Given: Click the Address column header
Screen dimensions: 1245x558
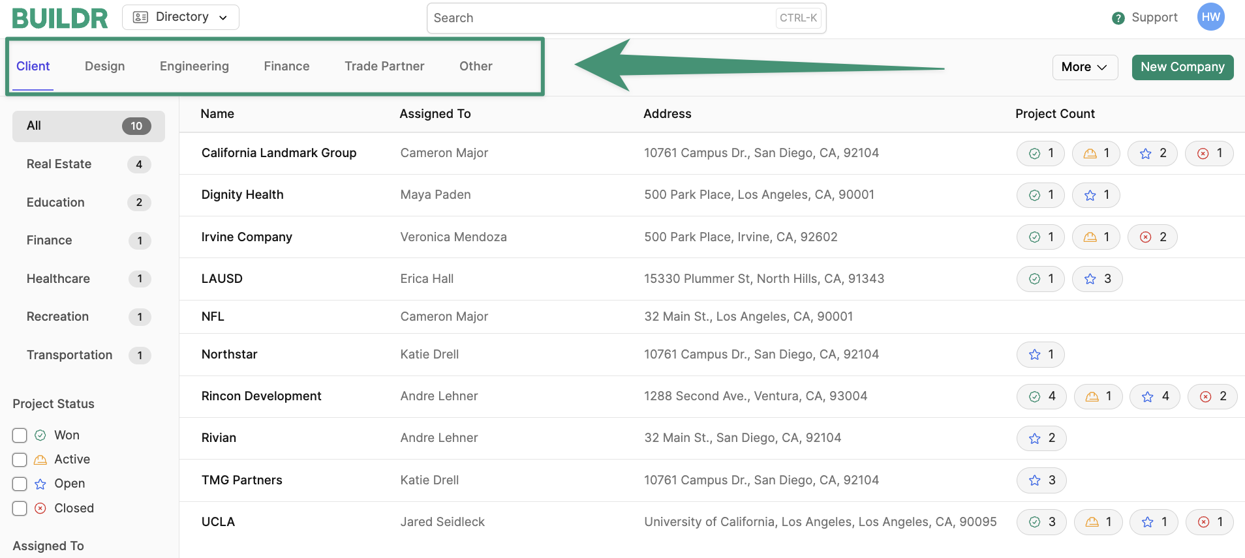Looking at the screenshot, I should [x=668, y=114].
